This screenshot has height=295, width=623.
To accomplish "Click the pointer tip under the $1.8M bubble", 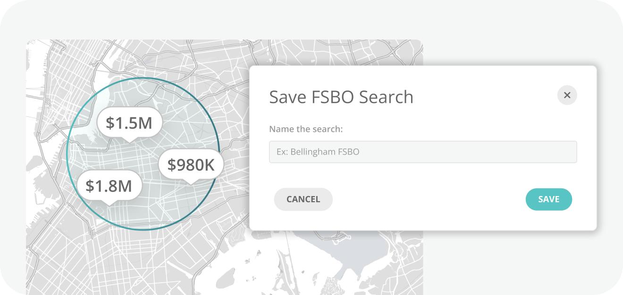I will (108, 204).
